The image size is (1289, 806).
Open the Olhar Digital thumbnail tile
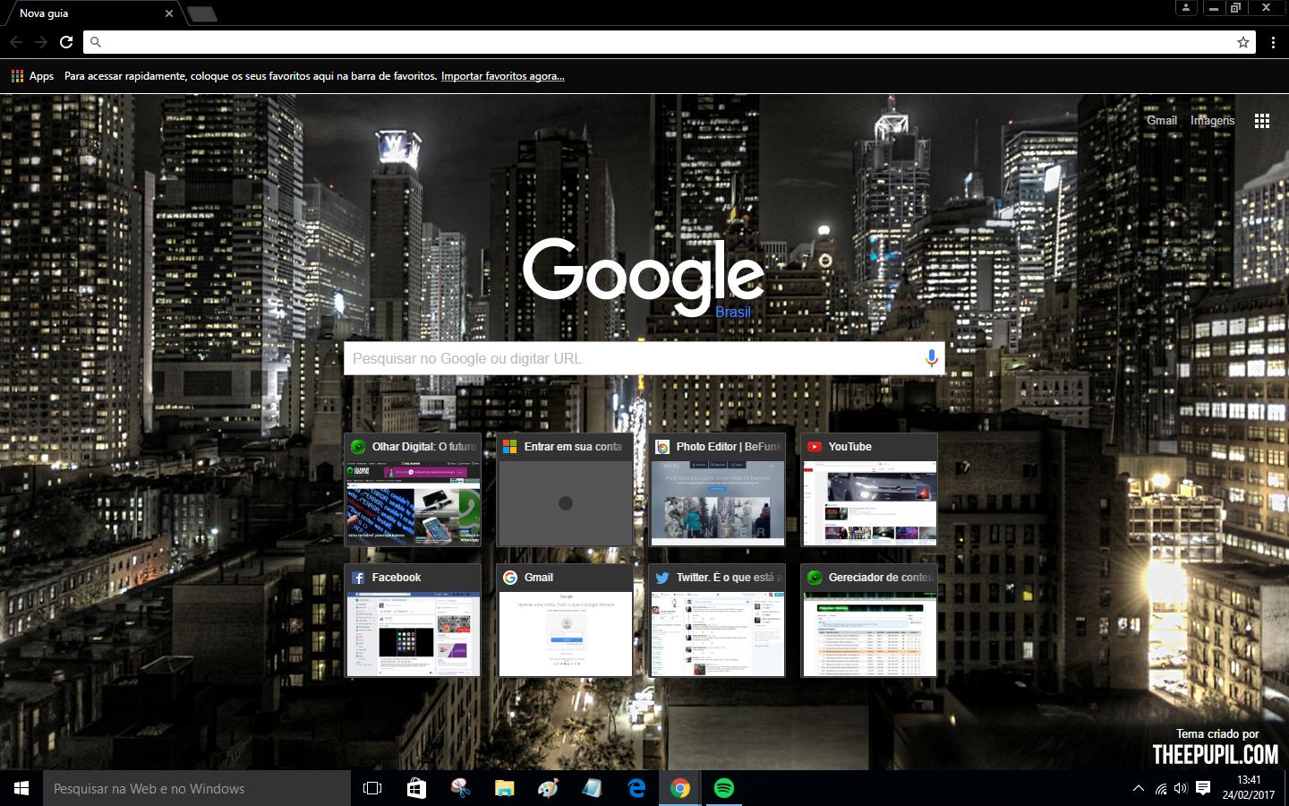point(413,502)
